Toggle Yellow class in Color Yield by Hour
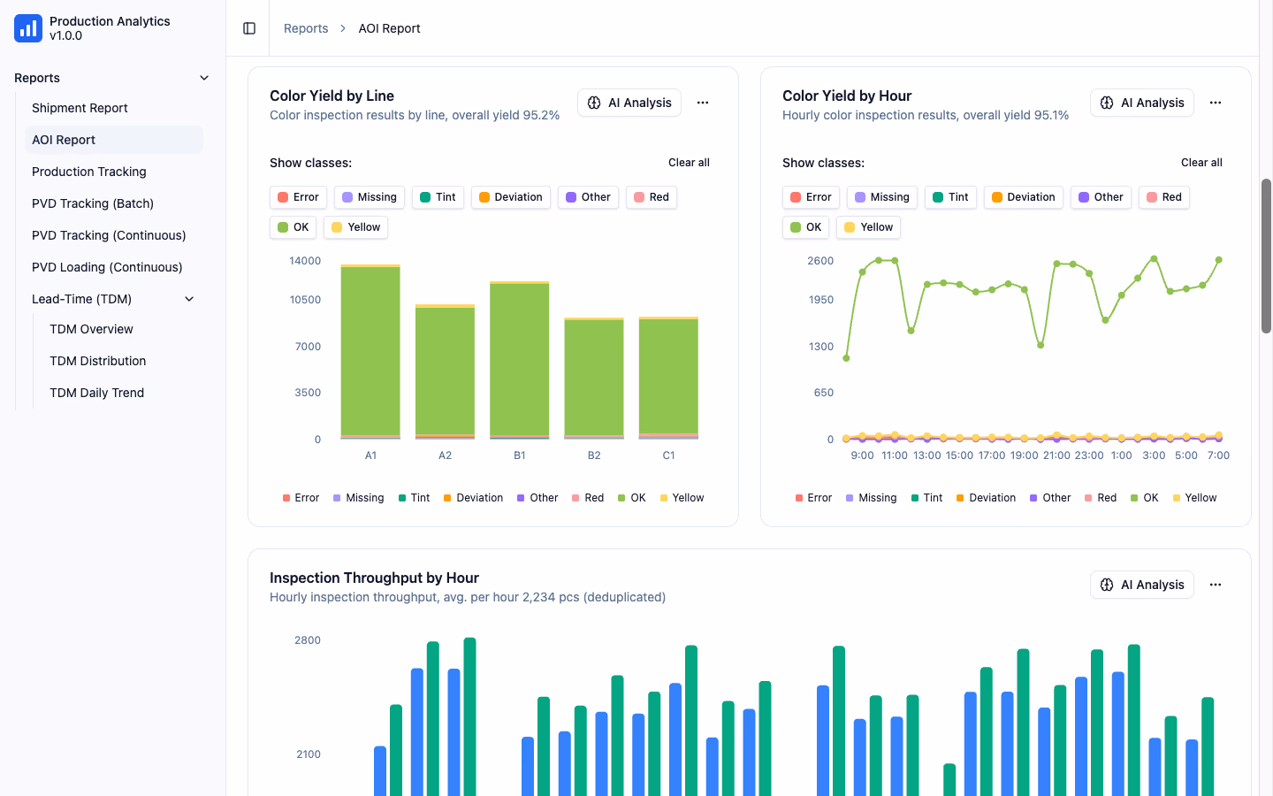The image size is (1273, 796). click(x=868, y=227)
